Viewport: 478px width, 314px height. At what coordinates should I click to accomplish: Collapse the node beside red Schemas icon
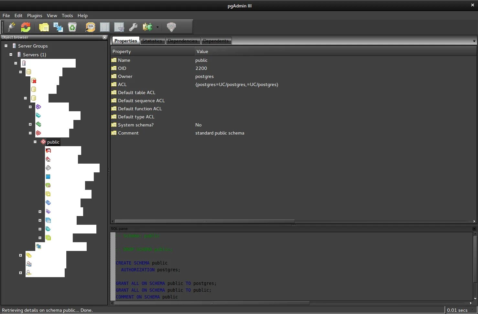tap(30, 133)
